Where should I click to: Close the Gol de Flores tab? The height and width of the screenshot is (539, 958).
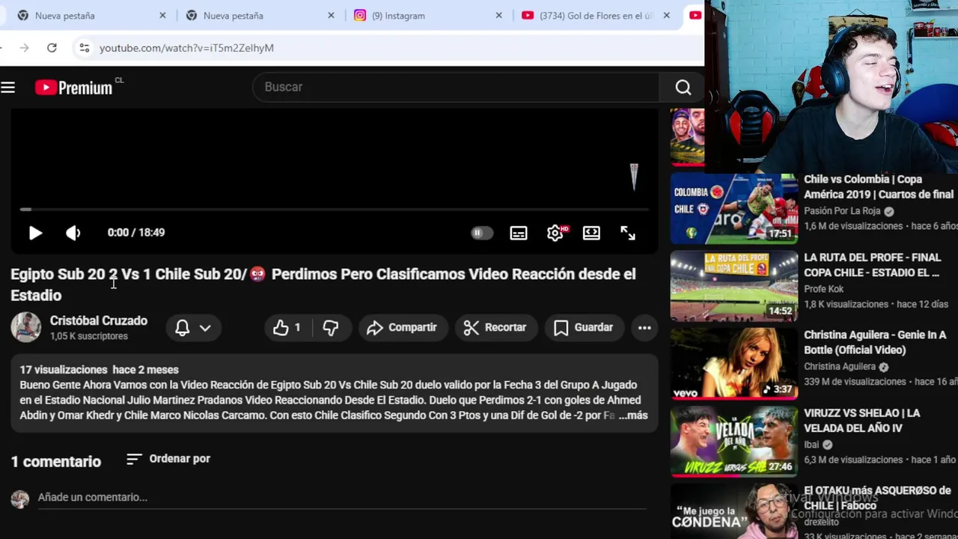pyautogui.click(x=666, y=16)
